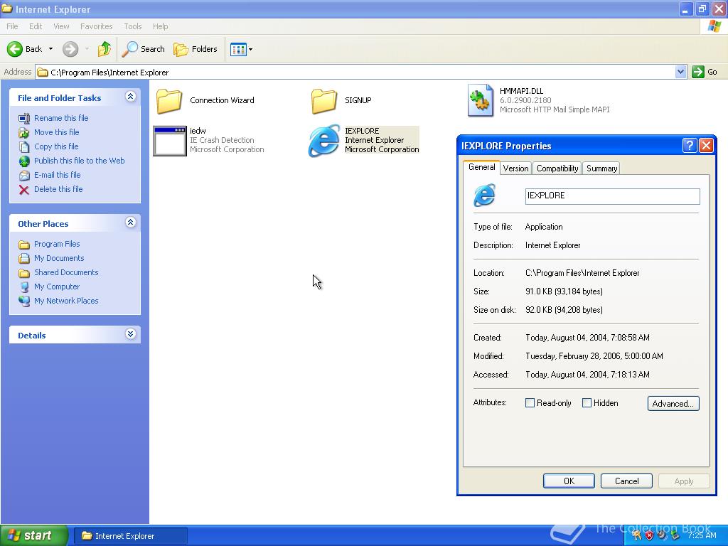Go up one folder level icon

pos(105,49)
